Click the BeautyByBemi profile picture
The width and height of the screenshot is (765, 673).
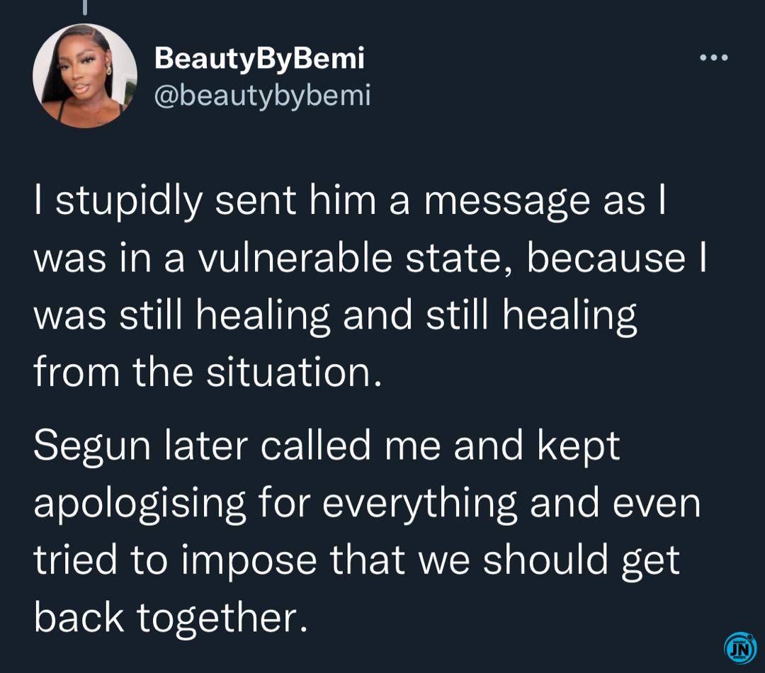point(85,76)
